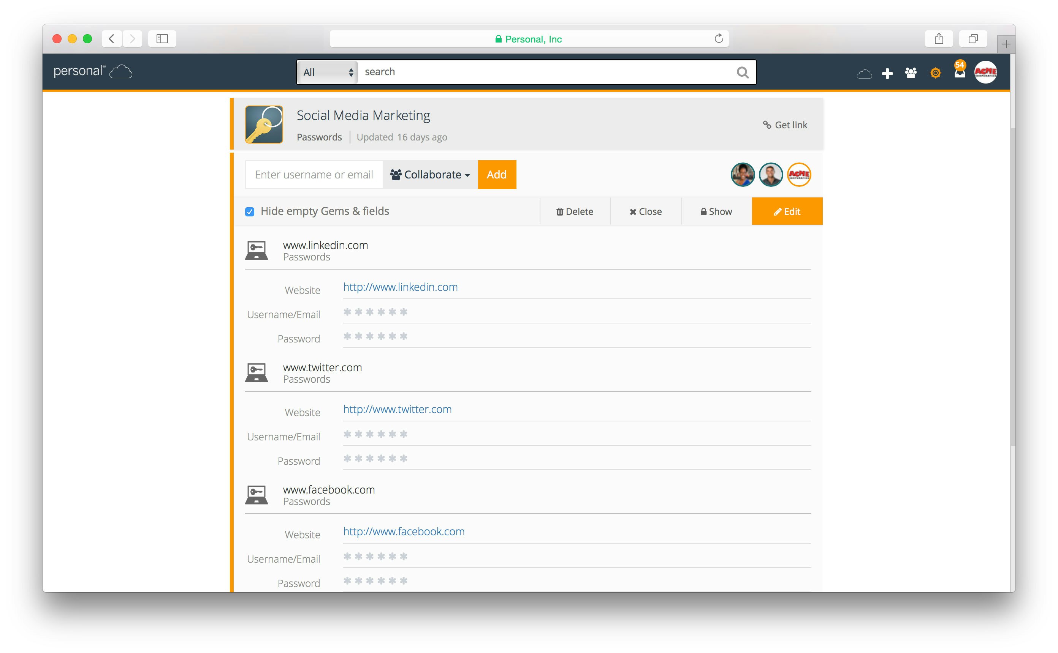1058x653 pixels.
Task: Click the search magnifier icon
Action: coord(742,72)
